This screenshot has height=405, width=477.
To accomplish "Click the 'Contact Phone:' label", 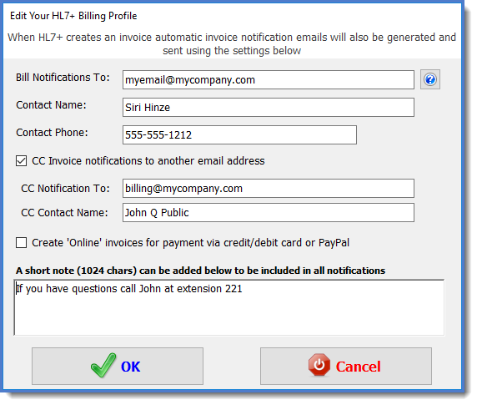I will coord(52,133).
